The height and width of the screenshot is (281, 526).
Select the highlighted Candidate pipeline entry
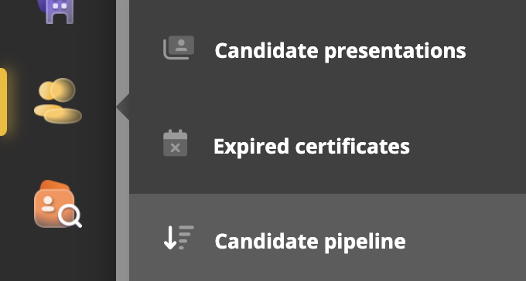click(x=327, y=238)
